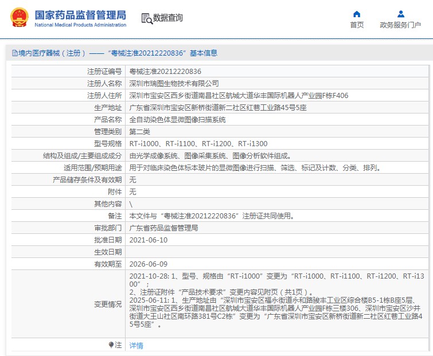Click the lightbulb icon beside 注
Viewport: 433px width, 356px height.
point(111,345)
